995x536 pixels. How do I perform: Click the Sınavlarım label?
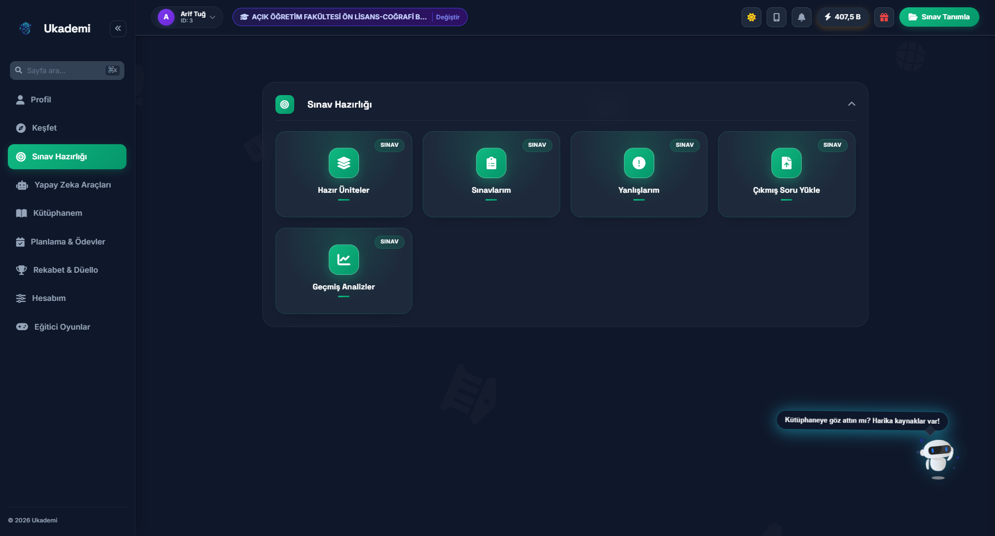(491, 190)
